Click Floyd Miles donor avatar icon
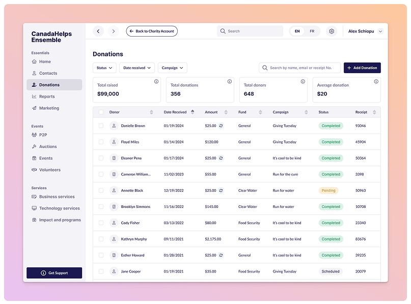Image resolution: width=411 pixels, height=304 pixels. [114, 142]
